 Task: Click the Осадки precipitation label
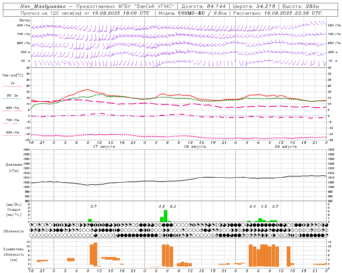pos(14,210)
